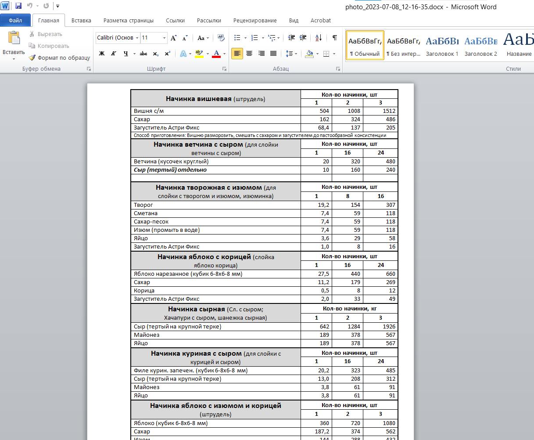Image resolution: width=534 pixels, height=440 pixels.
Task: Apply subscript formatting
Action: (x=156, y=54)
